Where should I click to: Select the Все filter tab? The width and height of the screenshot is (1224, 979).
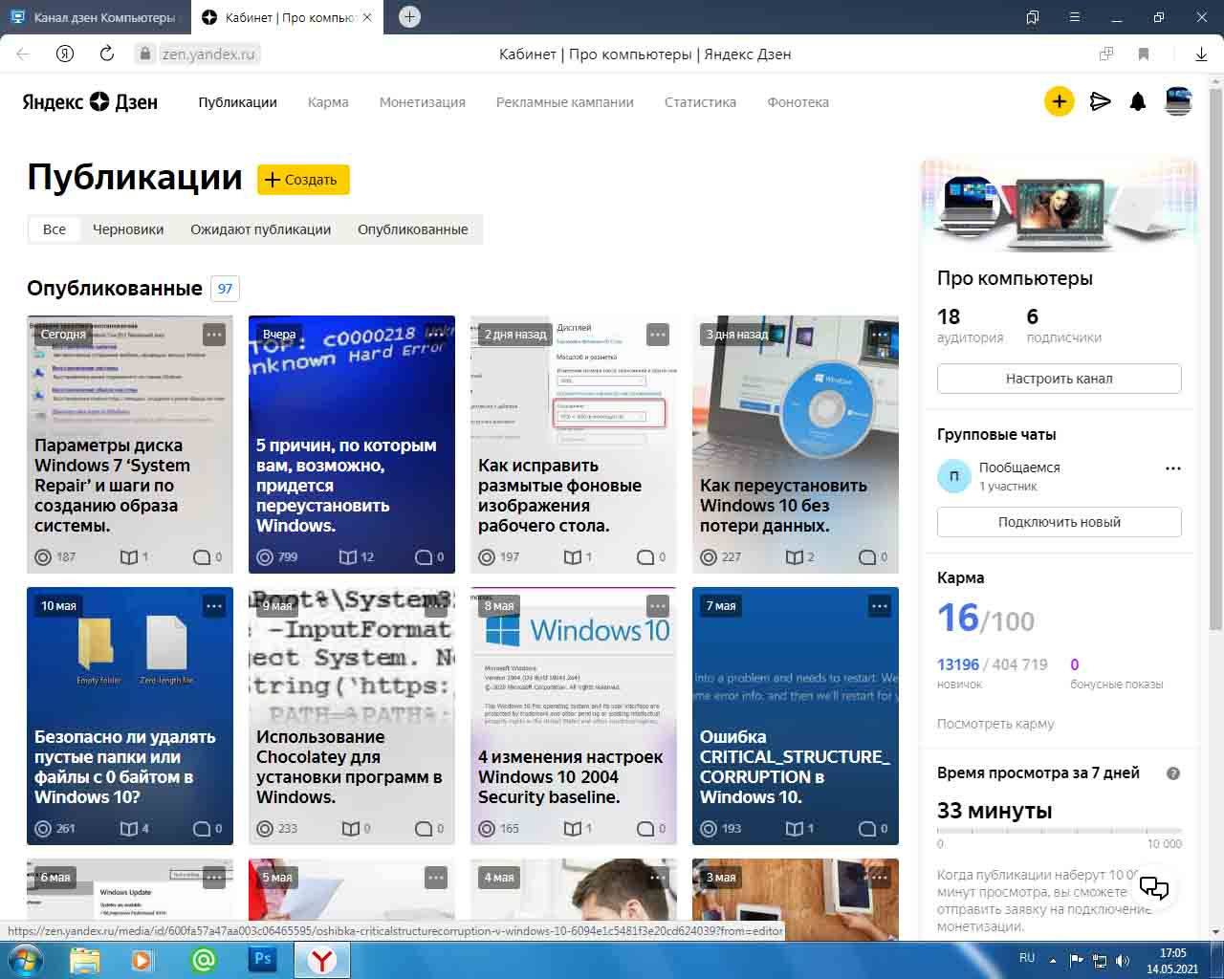[55, 229]
